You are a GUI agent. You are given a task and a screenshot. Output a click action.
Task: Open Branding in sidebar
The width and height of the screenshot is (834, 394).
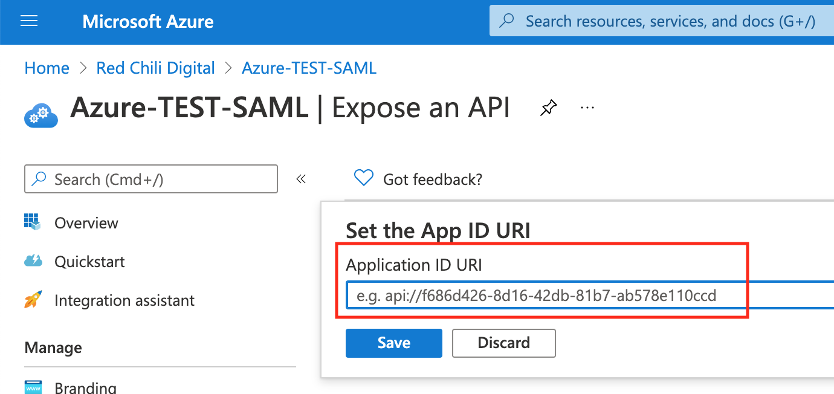click(x=85, y=387)
